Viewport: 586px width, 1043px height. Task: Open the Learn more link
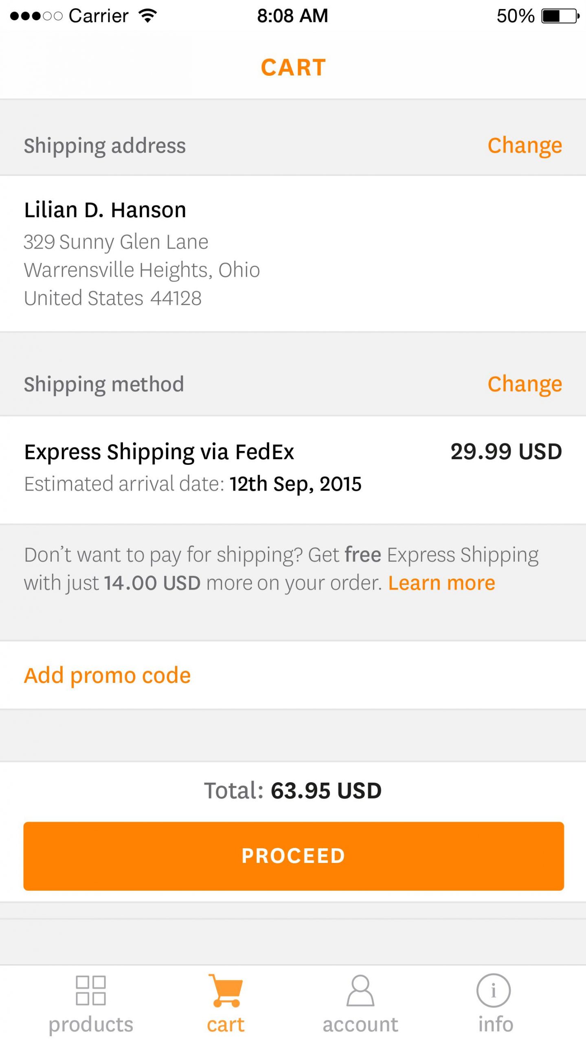pyautogui.click(x=441, y=583)
